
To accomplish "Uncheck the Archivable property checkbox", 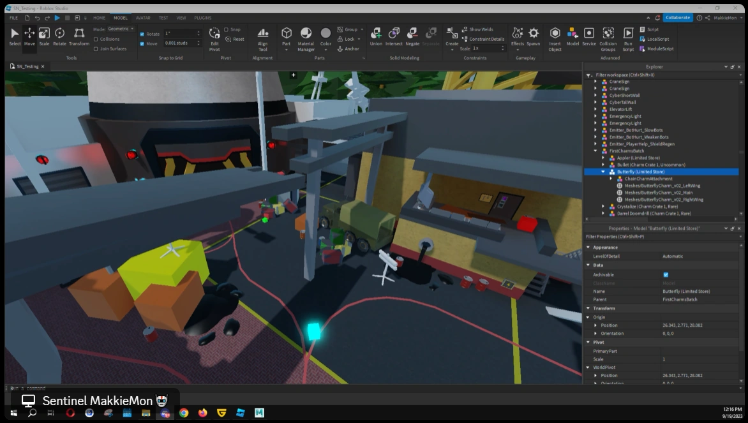I will click(666, 275).
